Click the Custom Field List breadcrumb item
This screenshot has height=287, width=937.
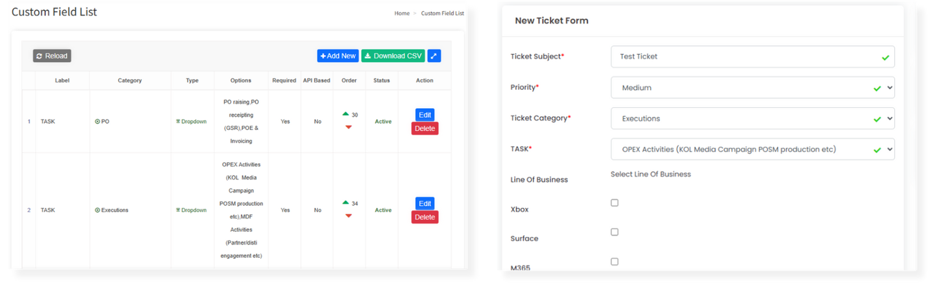coord(442,13)
